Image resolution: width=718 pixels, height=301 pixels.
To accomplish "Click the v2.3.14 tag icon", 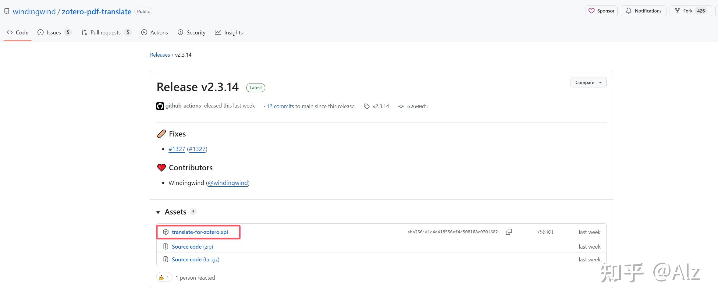I will pos(366,106).
